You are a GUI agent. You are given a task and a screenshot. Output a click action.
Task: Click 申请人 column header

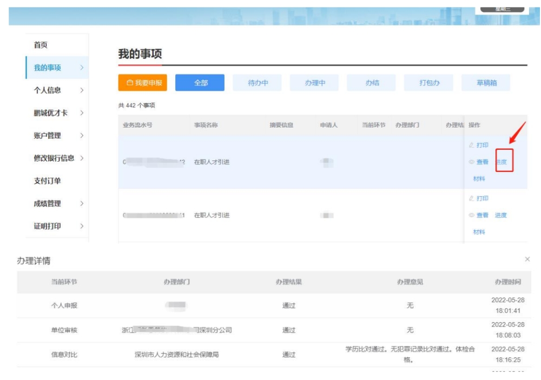[x=328, y=125]
